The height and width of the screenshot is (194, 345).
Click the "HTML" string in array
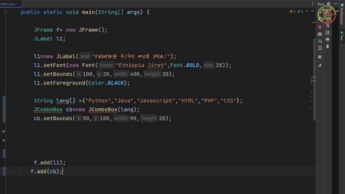click(188, 101)
